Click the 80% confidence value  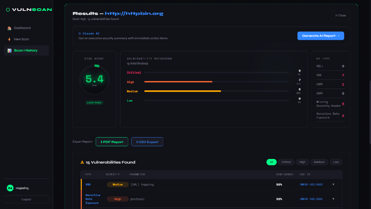(x=279, y=185)
